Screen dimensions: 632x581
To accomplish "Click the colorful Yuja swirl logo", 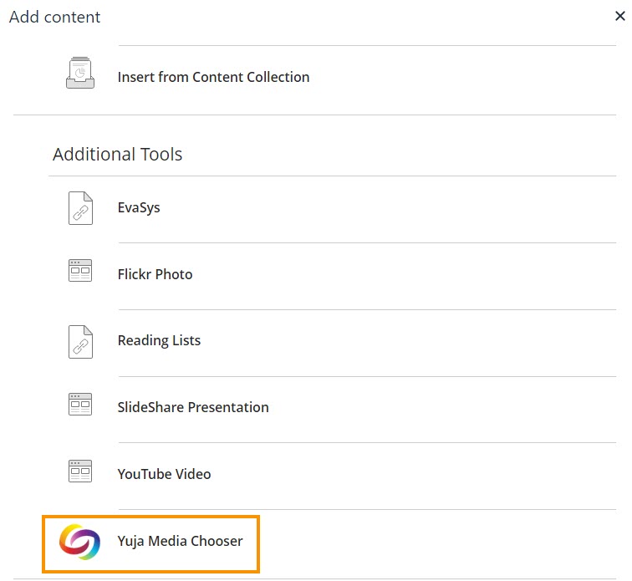I will 79,542.
